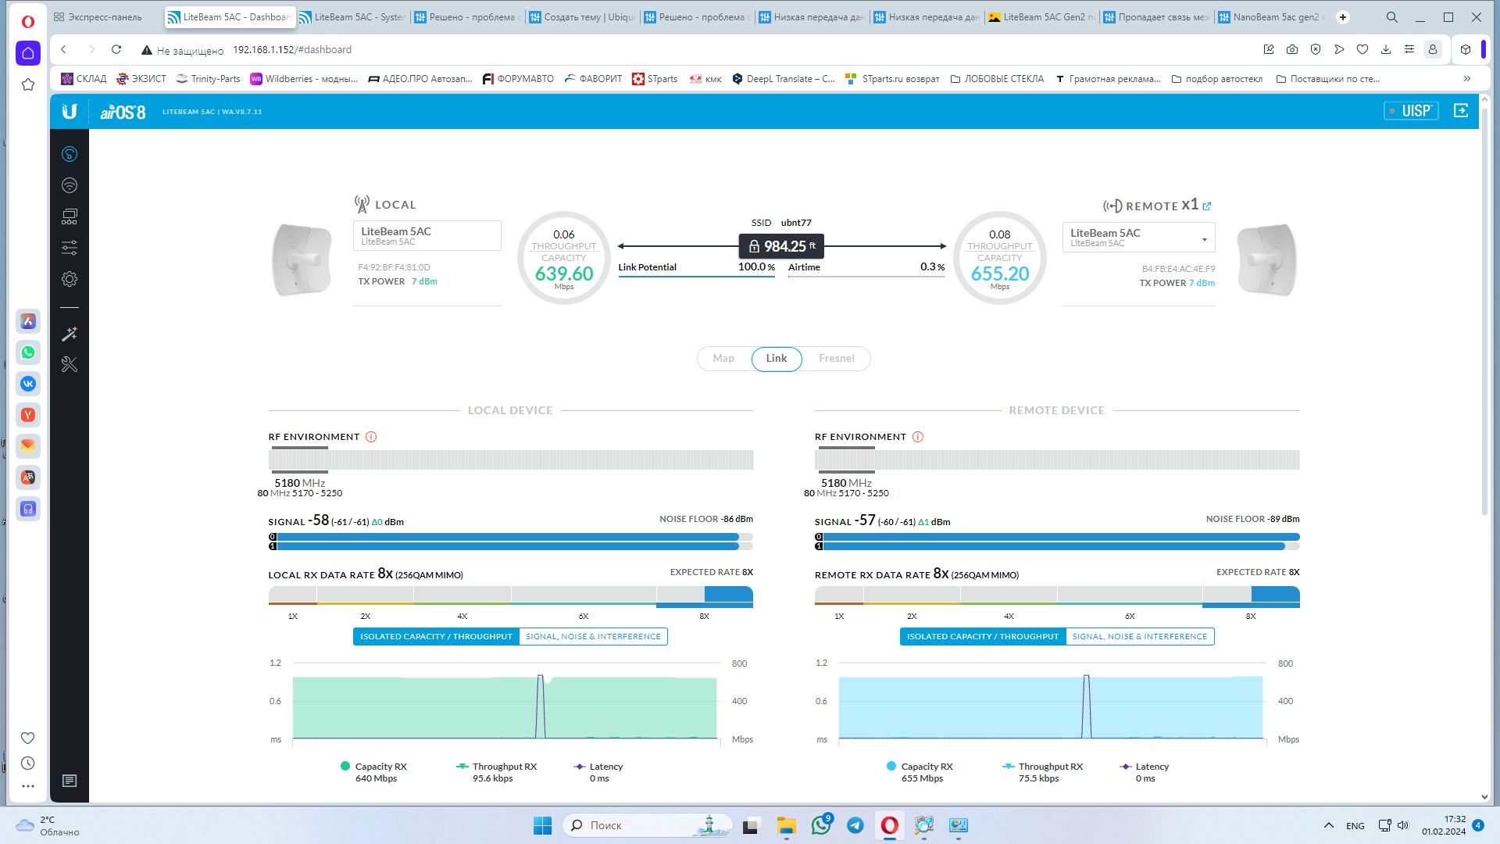1500x844 pixels.
Task: Switch to LiteBeam 5AC - System tab
Action: pos(352,17)
